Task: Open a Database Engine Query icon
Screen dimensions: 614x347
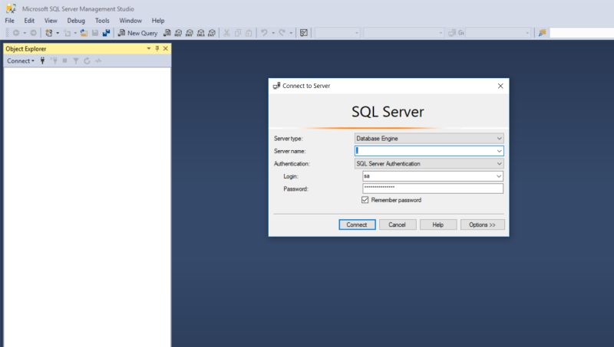Action: tap(167, 33)
